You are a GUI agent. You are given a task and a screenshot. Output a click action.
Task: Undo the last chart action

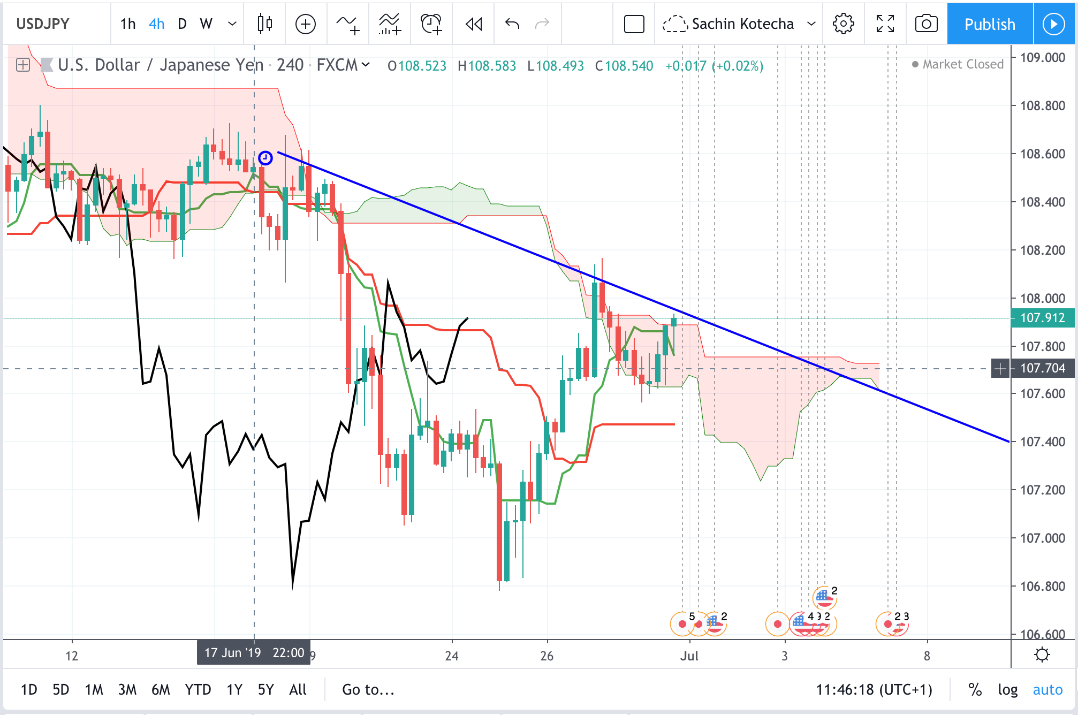point(512,24)
